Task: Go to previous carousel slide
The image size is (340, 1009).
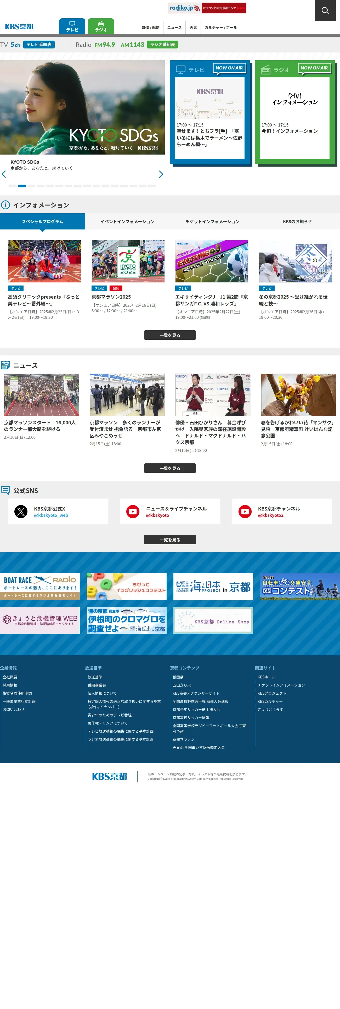Action: point(4,174)
